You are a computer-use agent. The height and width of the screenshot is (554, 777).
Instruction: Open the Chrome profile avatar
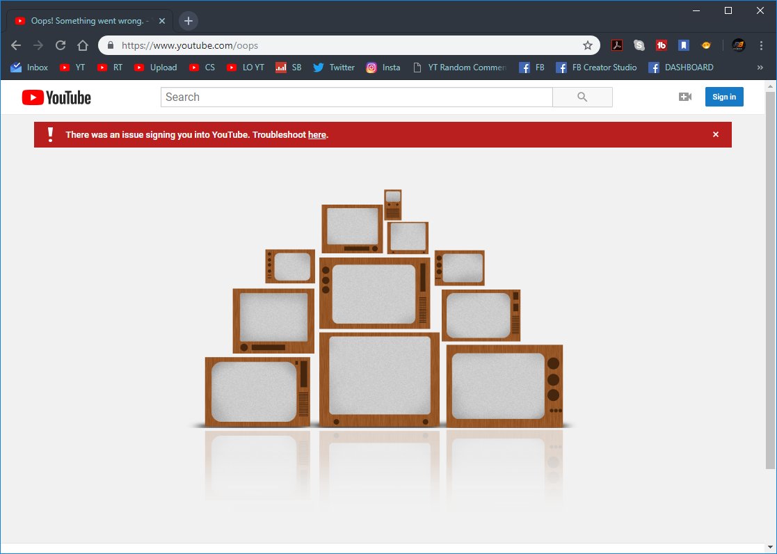click(738, 46)
